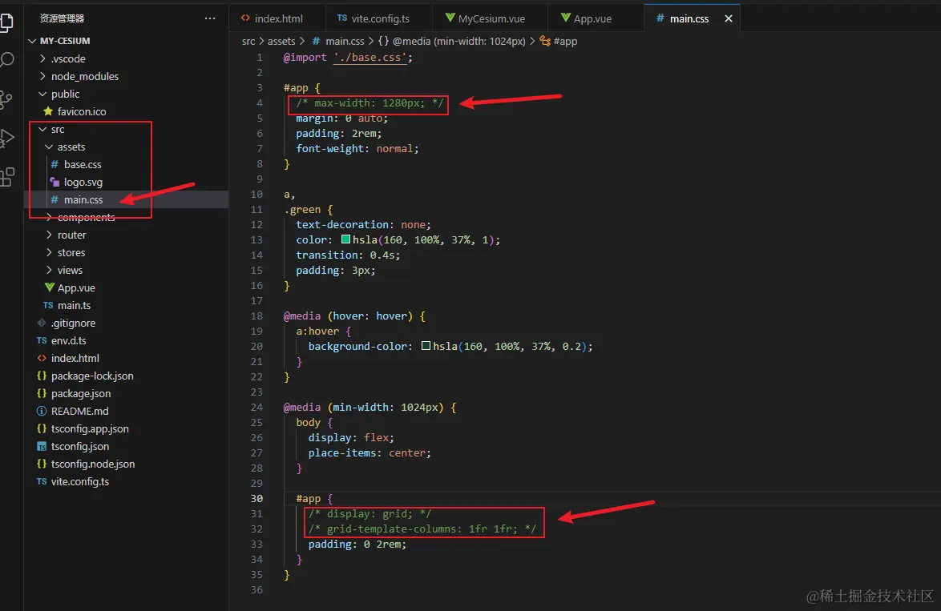Click the 资源管理器 explorer panel title
941x611 pixels.
[62, 18]
